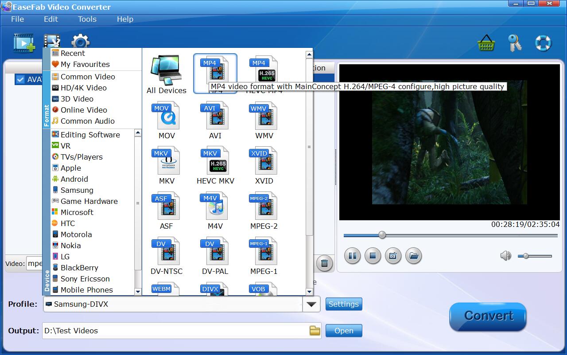This screenshot has width=567, height=355.
Task: Select the Common Audio category
Action: 88,121
